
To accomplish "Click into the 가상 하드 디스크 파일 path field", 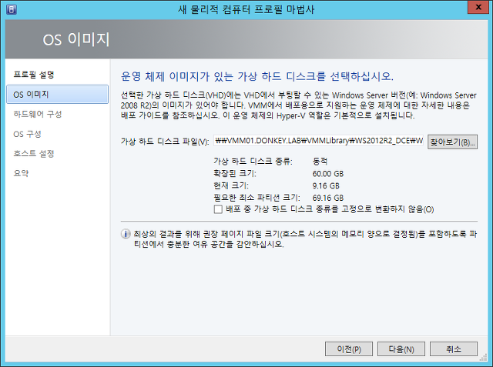I will [x=318, y=141].
